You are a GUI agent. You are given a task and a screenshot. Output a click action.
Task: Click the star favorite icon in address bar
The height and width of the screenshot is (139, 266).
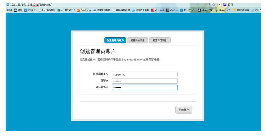pyautogui.click(x=214, y=5)
